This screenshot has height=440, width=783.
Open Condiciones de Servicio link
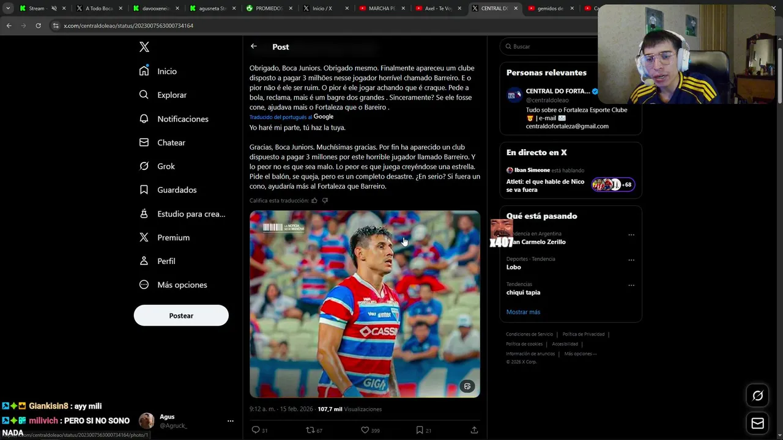click(529, 334)
